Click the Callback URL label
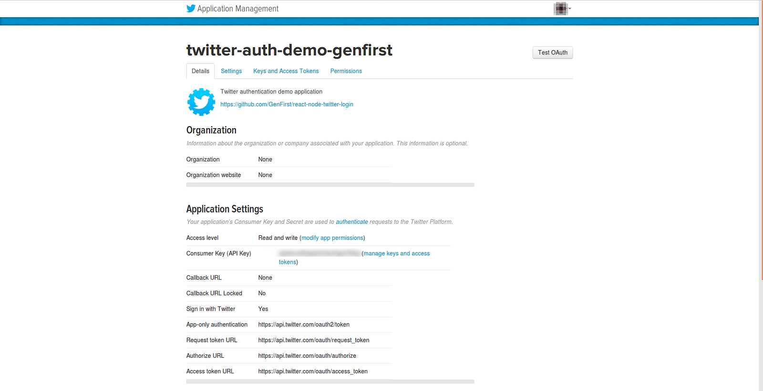Image resolution: width=763 pixels, height=391 pixels. (204, 278)
